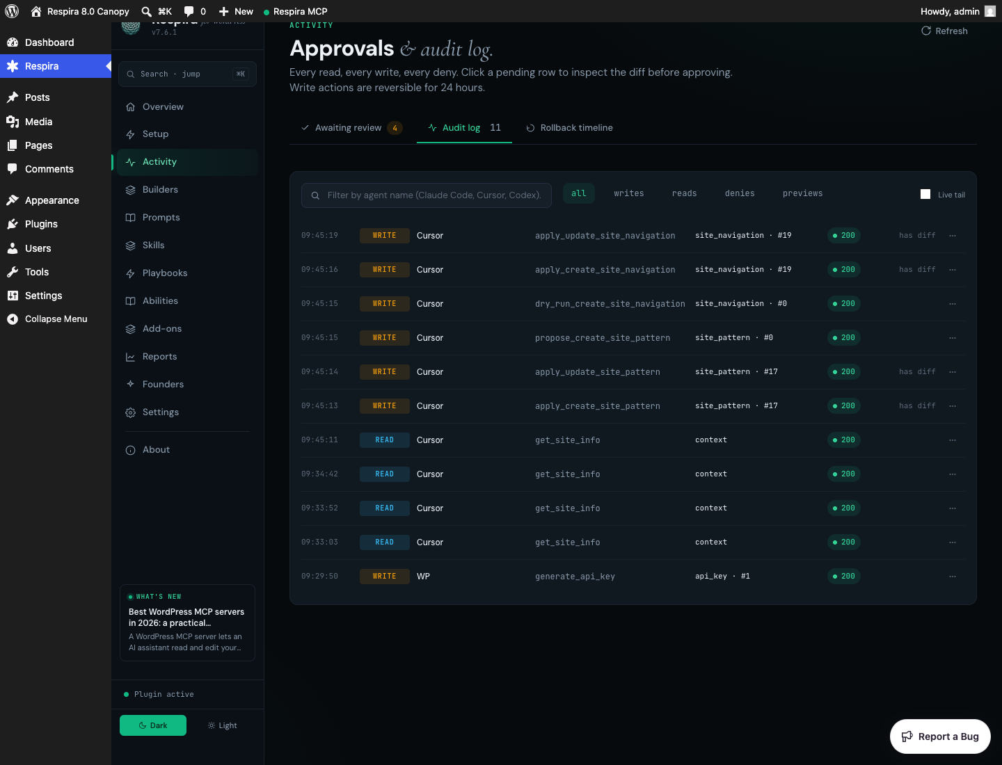The height and width of the screenshot is (765, 1002).
Task: Open Add-ons in the Respira sidebar
Action: (x=187, y=329)
